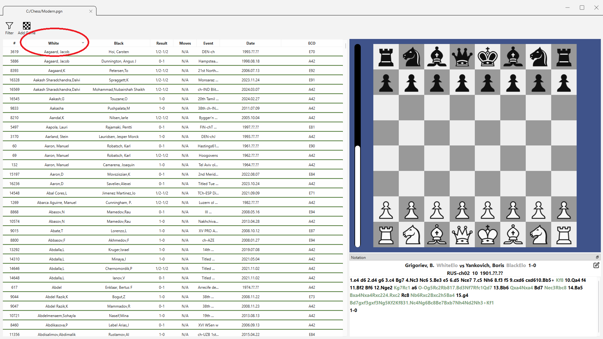The height and width of the screenshot is (339, 603).
Task: Select the white rook on h1
Action: (x=564, y=235)
